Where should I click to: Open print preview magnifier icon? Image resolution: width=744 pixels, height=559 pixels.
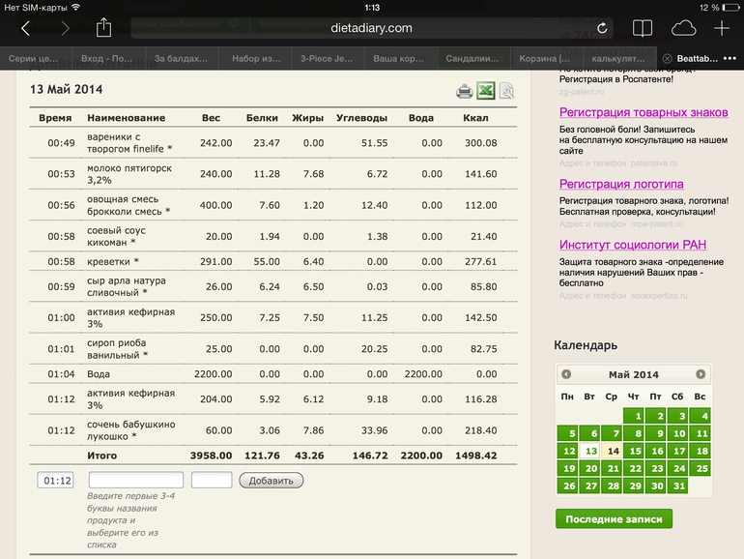[506, 92]
